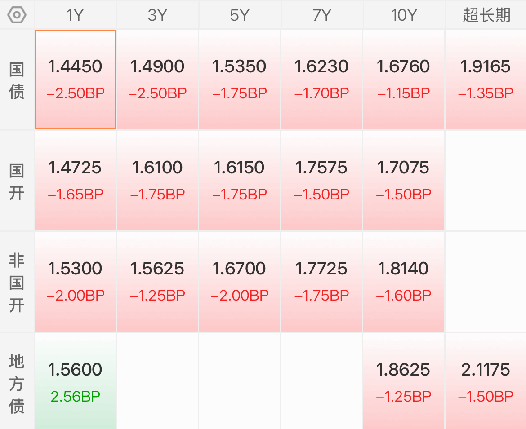Select the 1Y column header

click(x=75, y=15)
